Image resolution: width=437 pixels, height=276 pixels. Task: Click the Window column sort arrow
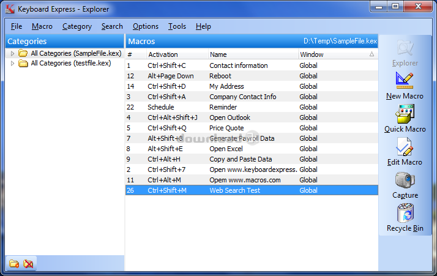[x=372, y=54]
